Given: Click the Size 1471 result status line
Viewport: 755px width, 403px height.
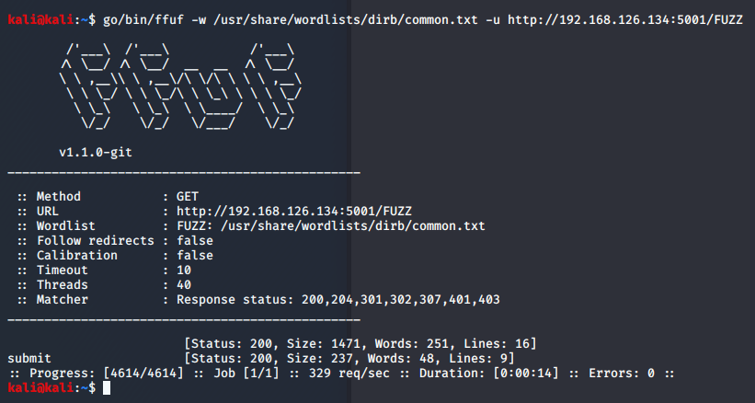Looking at the screenshot, I should click(360, 344).
